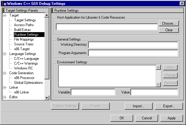Click inside the Environment Settings list box

pos(107,76)
